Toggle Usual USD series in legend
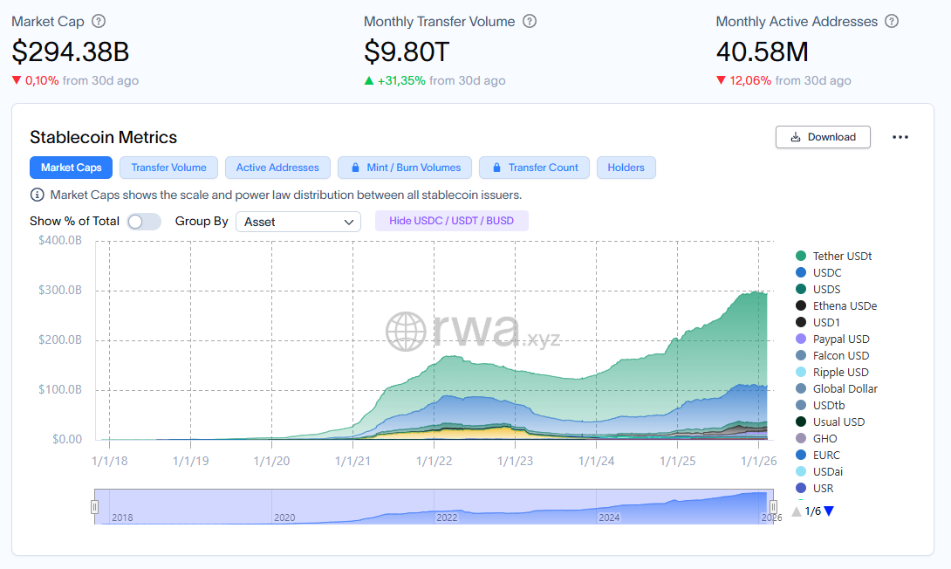 pos(830,422)
